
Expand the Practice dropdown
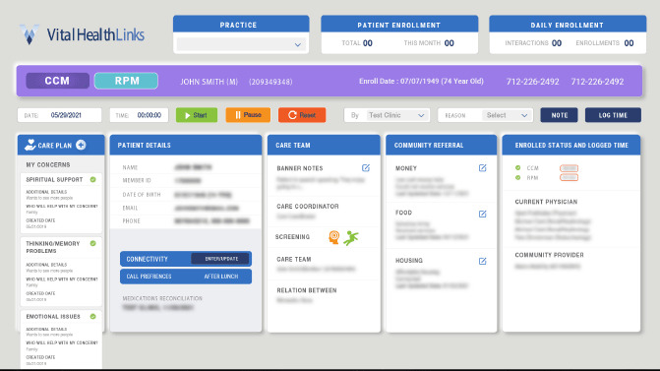tap(241, 44)
